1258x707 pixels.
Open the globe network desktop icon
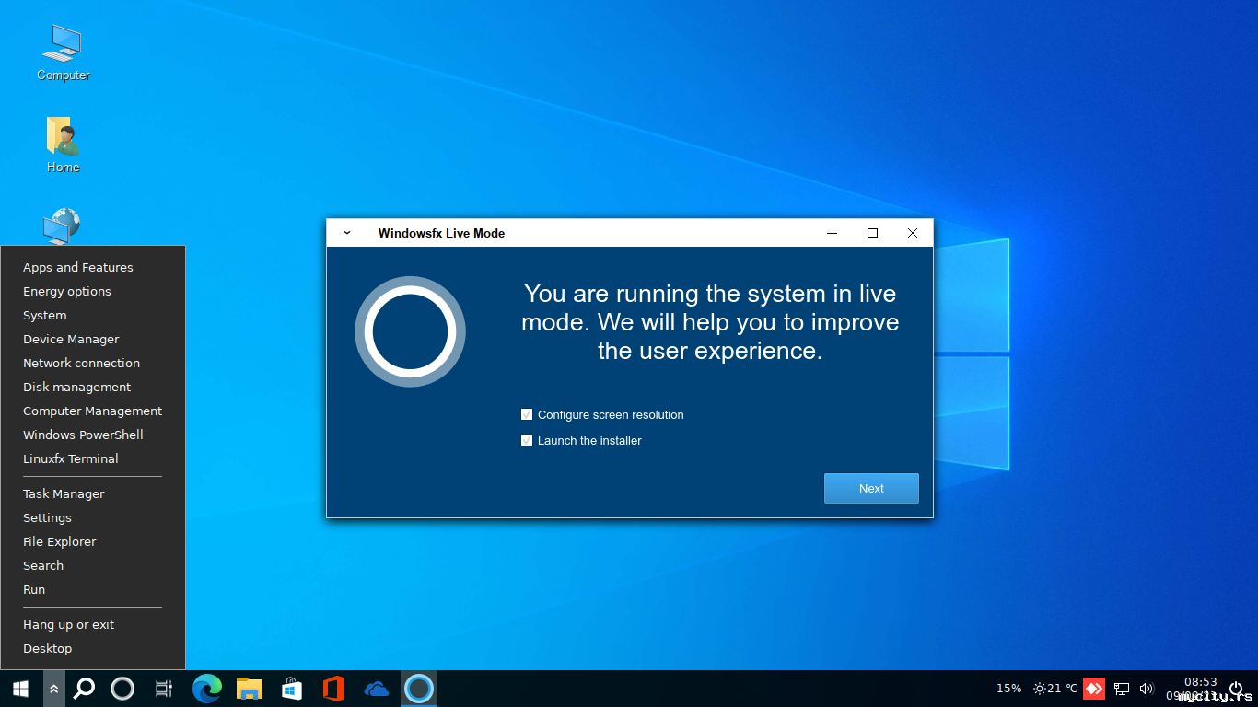click(63, 226)
